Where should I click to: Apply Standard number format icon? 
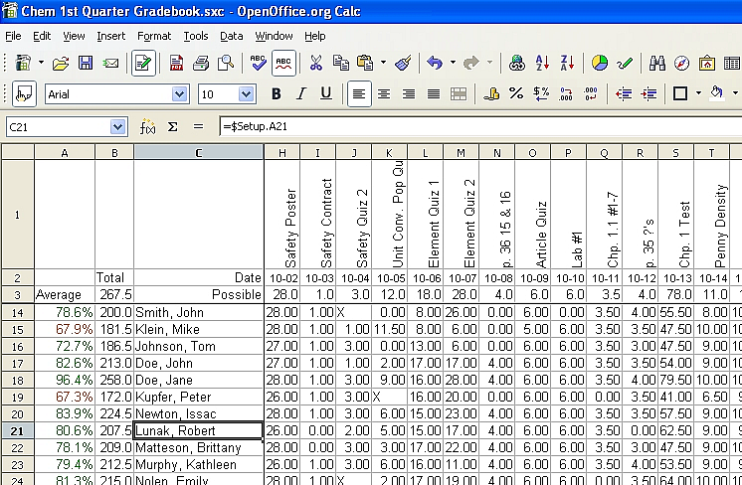(x=541, y=94)
